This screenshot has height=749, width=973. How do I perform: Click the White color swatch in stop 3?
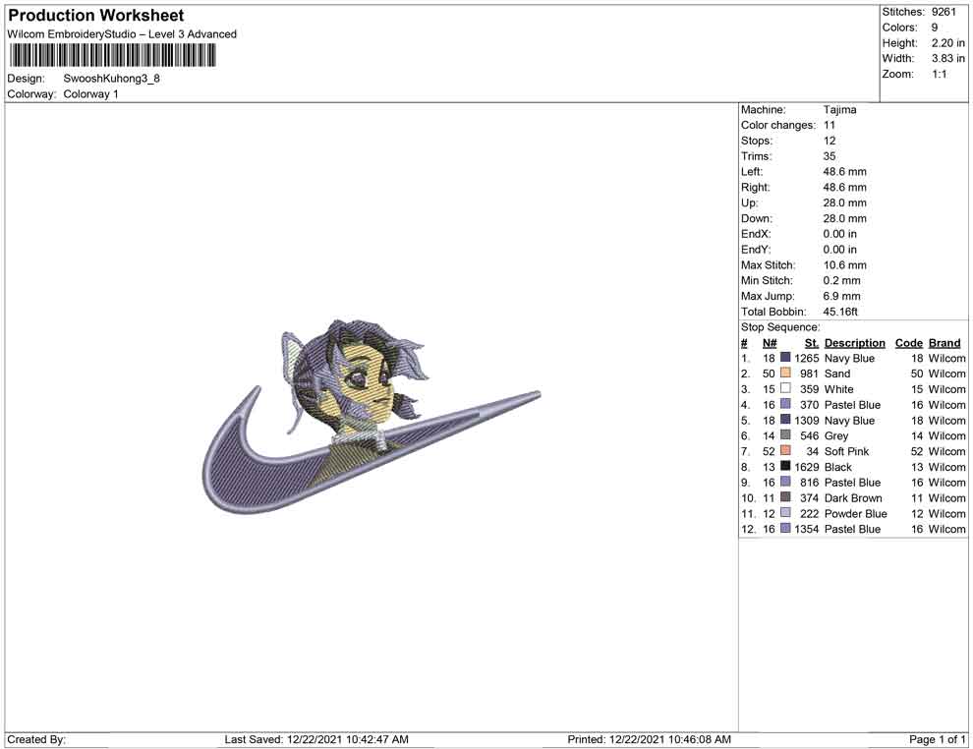785,388
